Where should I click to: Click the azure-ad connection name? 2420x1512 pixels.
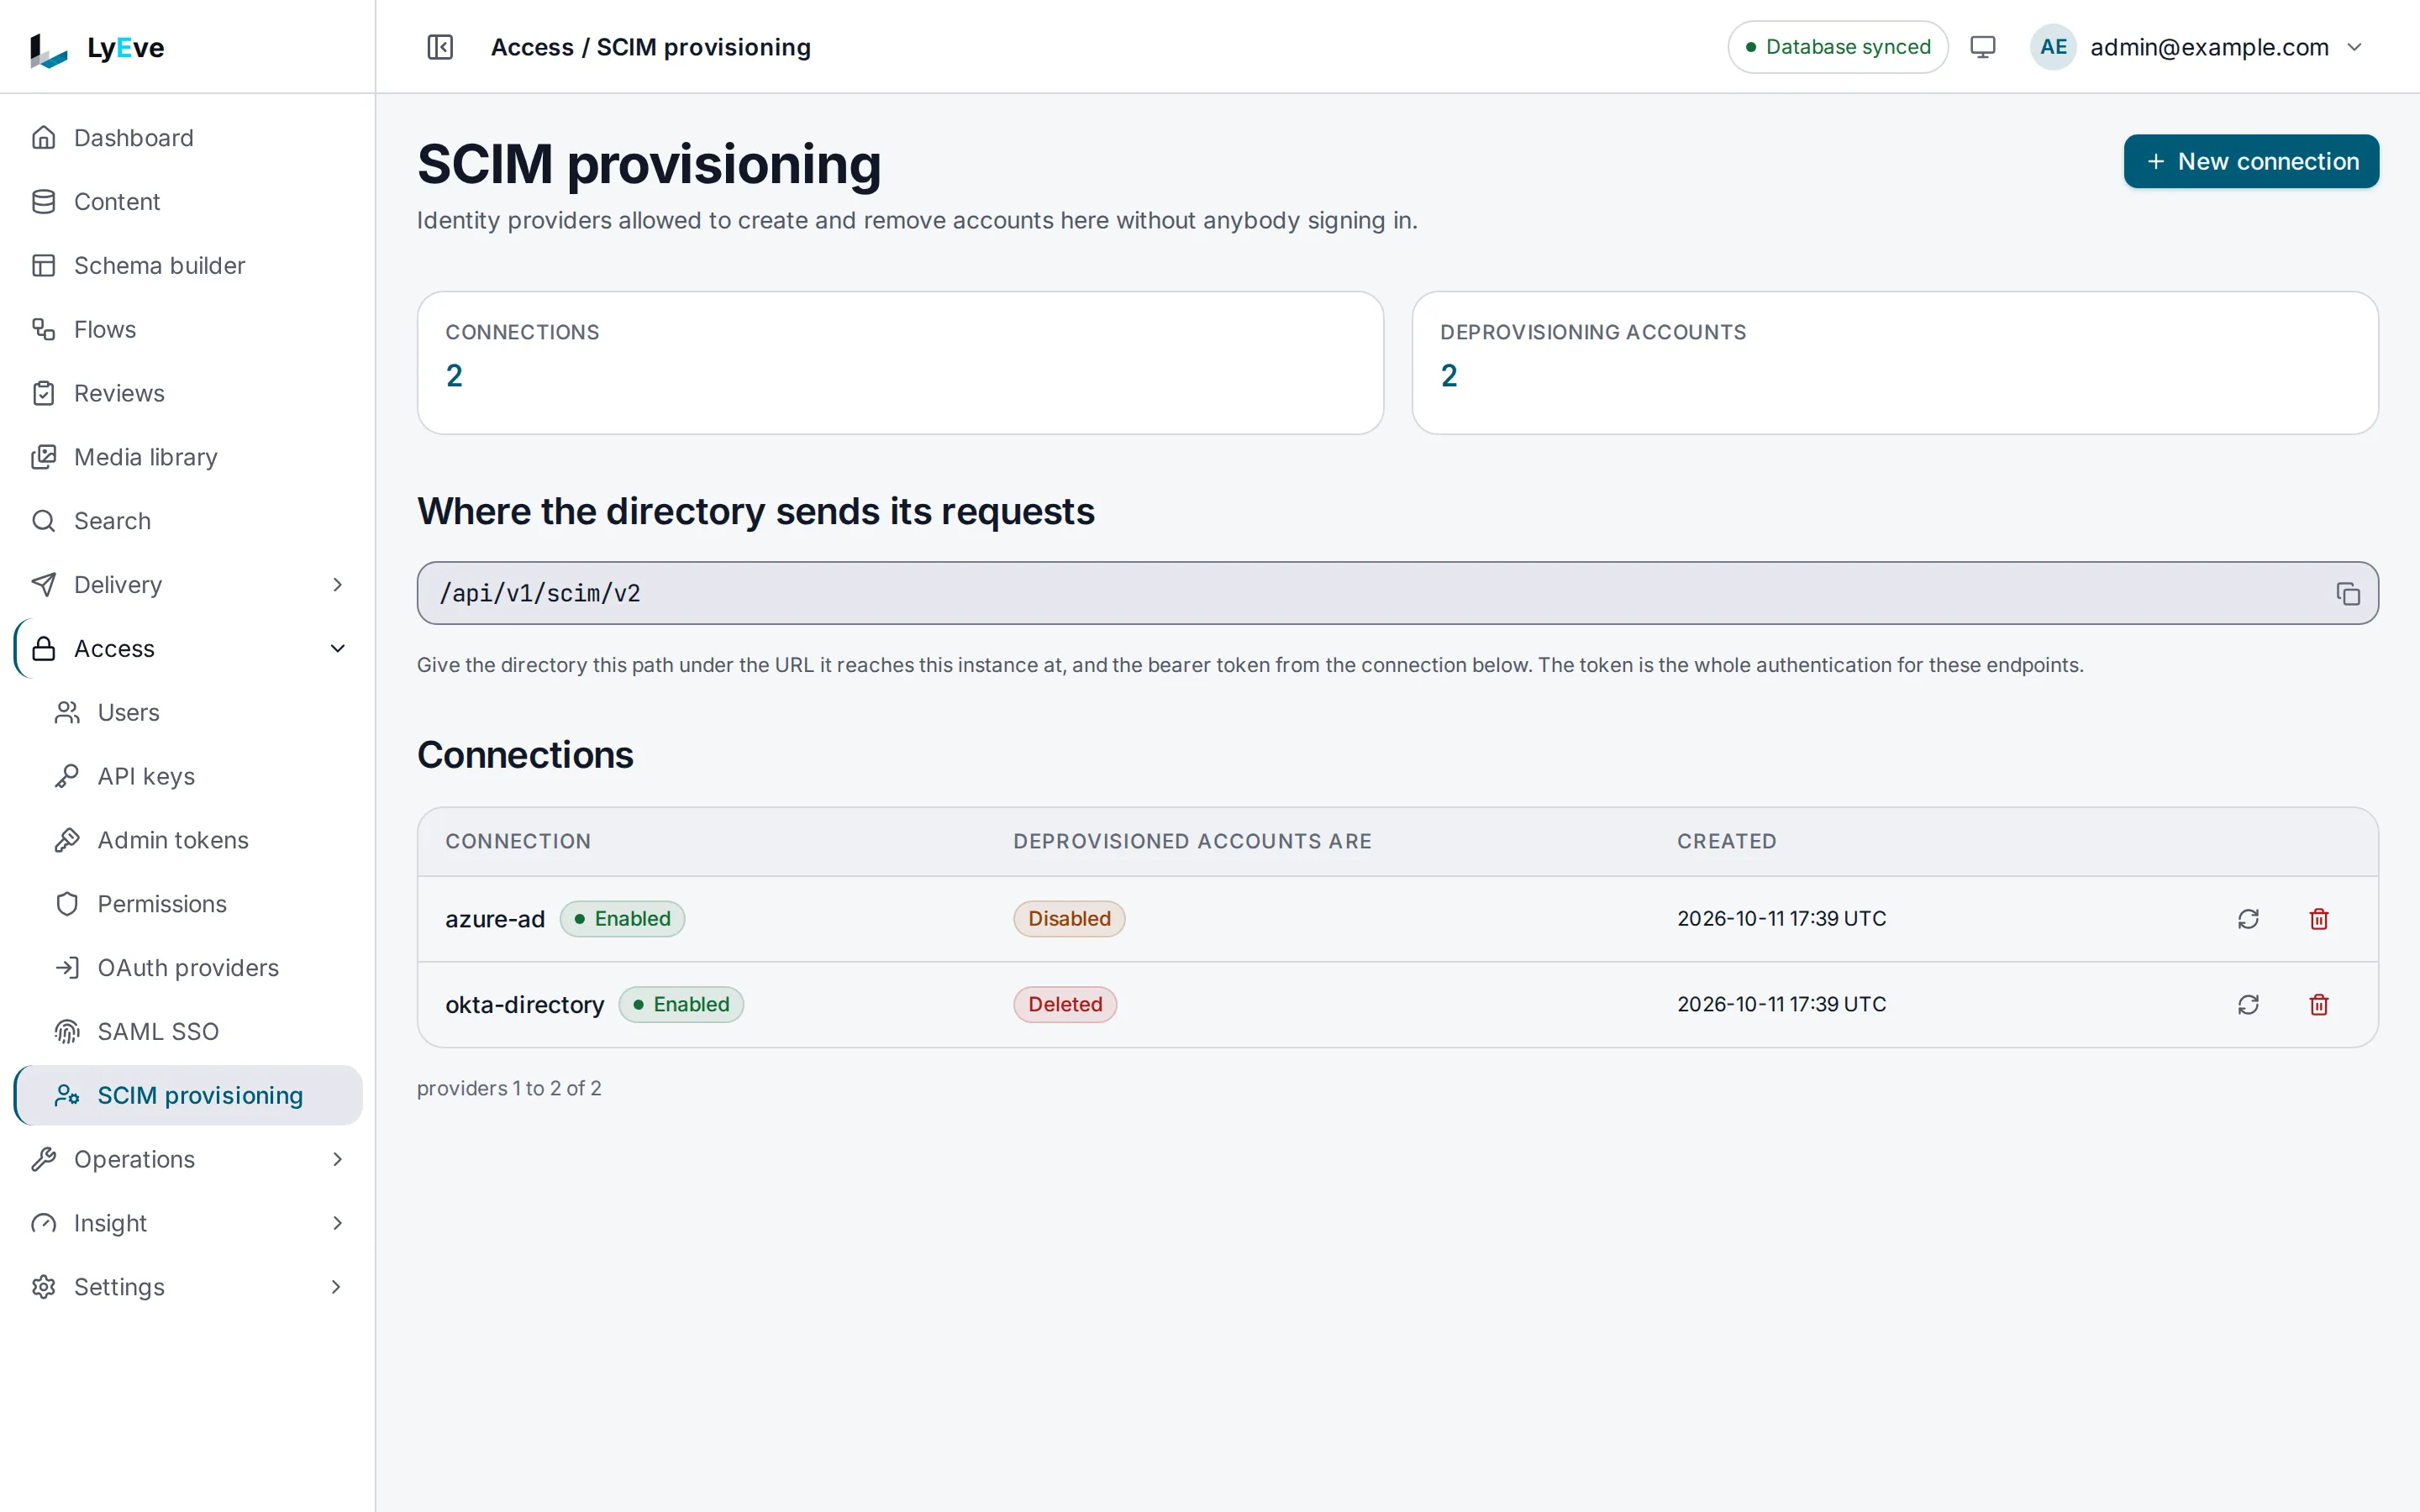[495, 919]
